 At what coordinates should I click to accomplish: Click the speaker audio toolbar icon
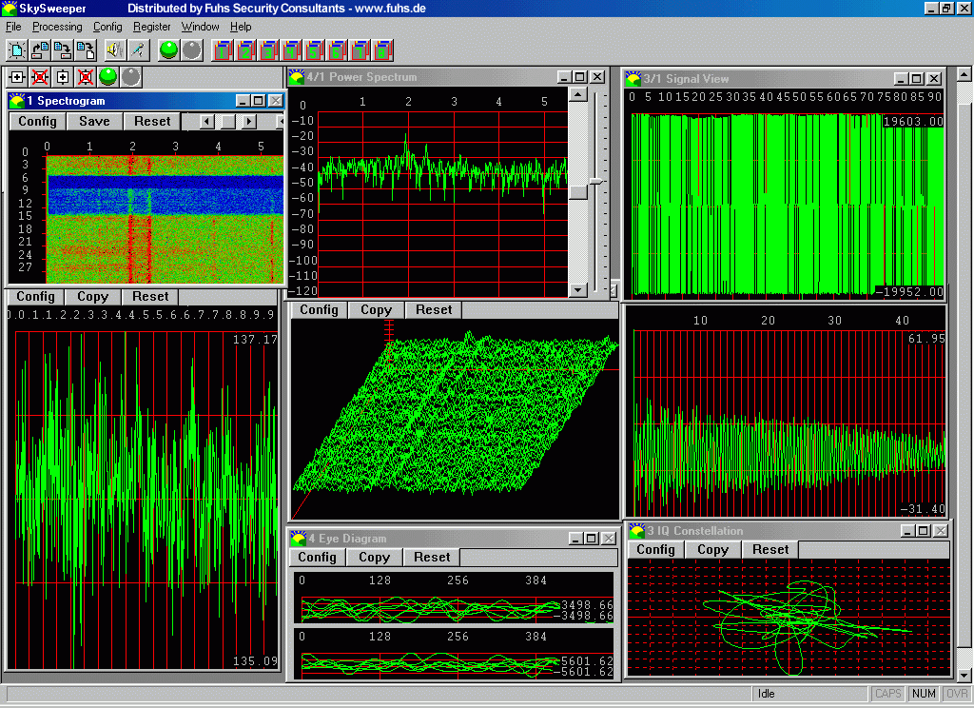114,49
